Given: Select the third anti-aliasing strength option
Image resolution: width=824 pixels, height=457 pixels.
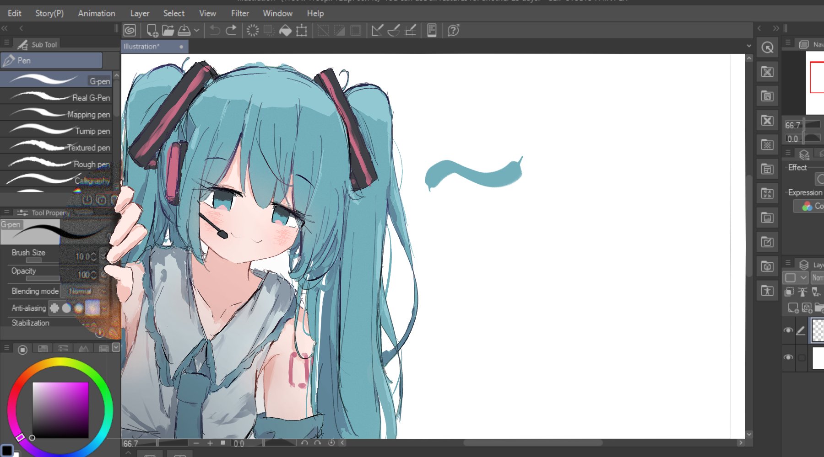Looking at the screenshot, I should 79,308.
